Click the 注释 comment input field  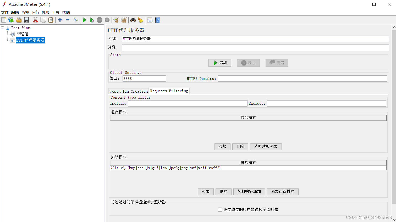pyautogui.click(x=255, y=47)
